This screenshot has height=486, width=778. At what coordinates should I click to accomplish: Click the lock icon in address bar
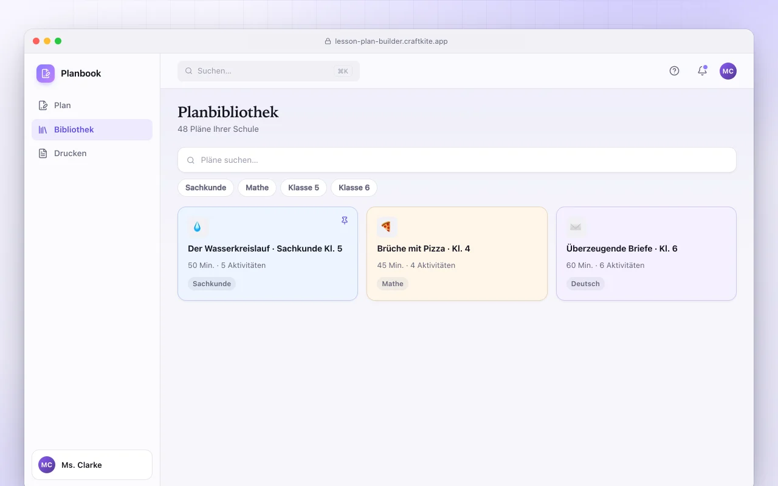point(329,41)
